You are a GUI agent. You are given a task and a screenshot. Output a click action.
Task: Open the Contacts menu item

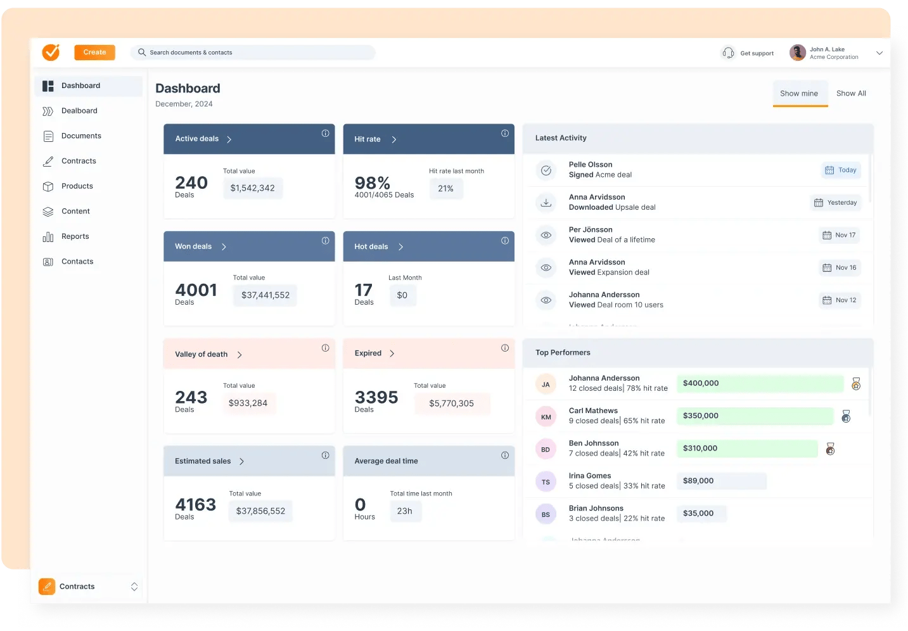pos(88,262)
